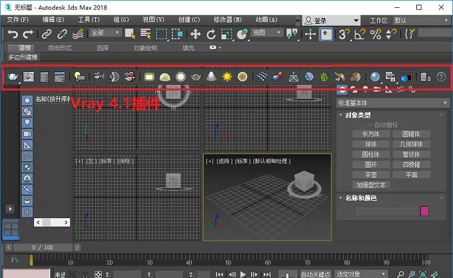Toggle Window/Crossing selection mode
The image size is (453, 278).
(x=177, y=34)
